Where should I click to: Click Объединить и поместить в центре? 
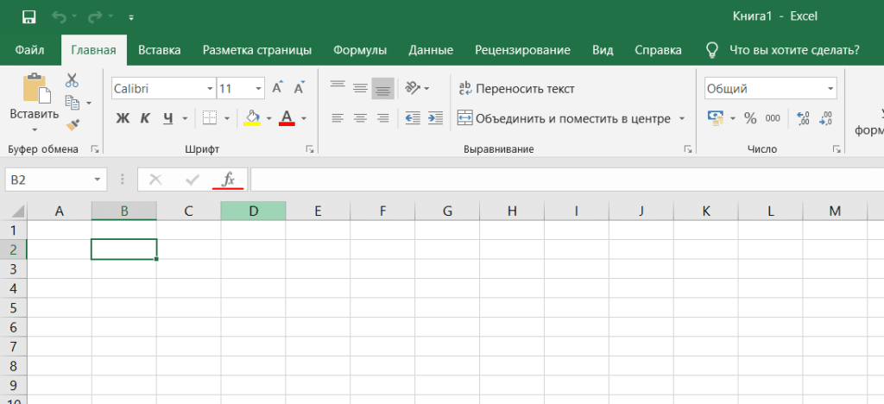(564, 118)
